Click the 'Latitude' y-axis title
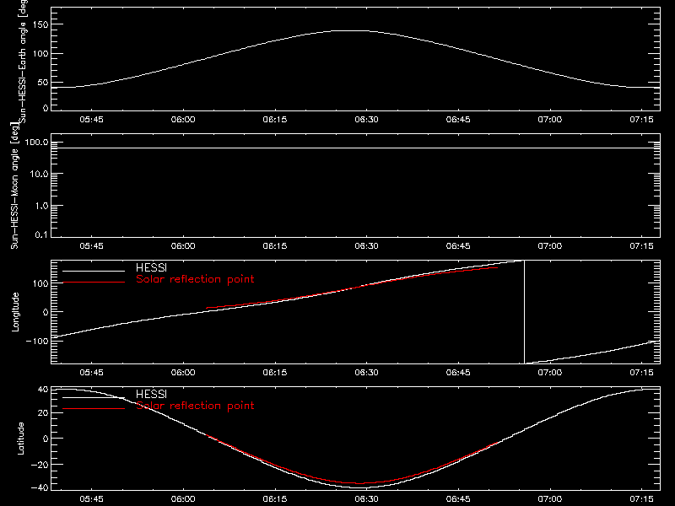 pos(20,439)
